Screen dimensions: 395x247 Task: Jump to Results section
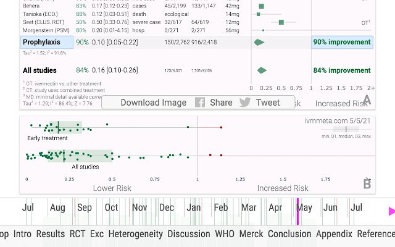[51, 234]
